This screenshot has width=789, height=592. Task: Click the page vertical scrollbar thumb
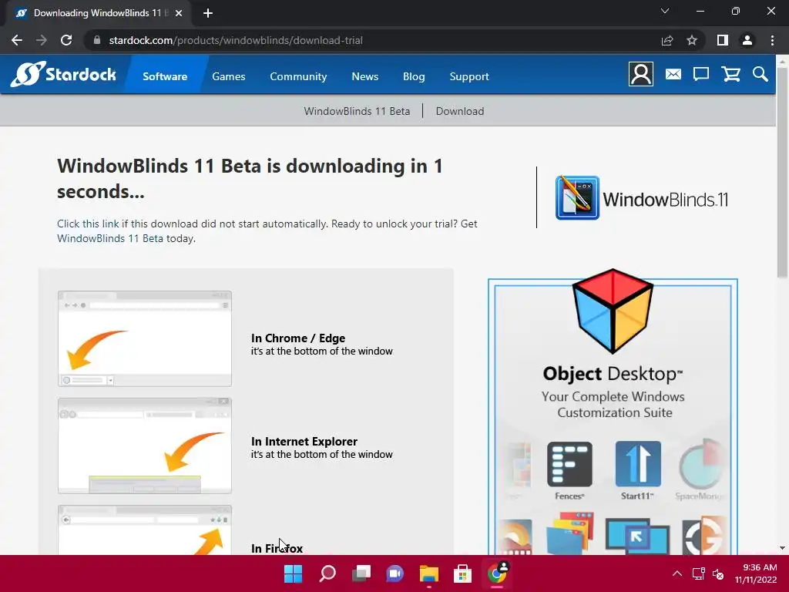pyautogui.click(x=781, y=172)
